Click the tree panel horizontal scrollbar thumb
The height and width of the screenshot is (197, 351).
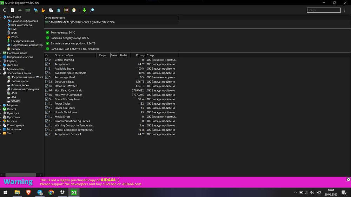tap(21, 175)
